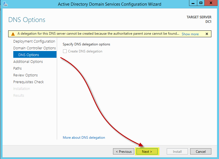Open the Paths step
This screenshot has height=159, width=219.
click(x=18, y=68)
